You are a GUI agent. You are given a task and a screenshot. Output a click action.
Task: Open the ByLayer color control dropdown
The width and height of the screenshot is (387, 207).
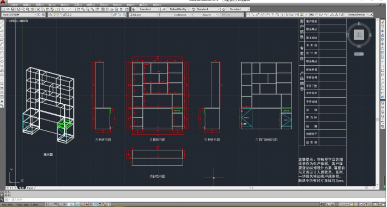click(x=144, y=15)
